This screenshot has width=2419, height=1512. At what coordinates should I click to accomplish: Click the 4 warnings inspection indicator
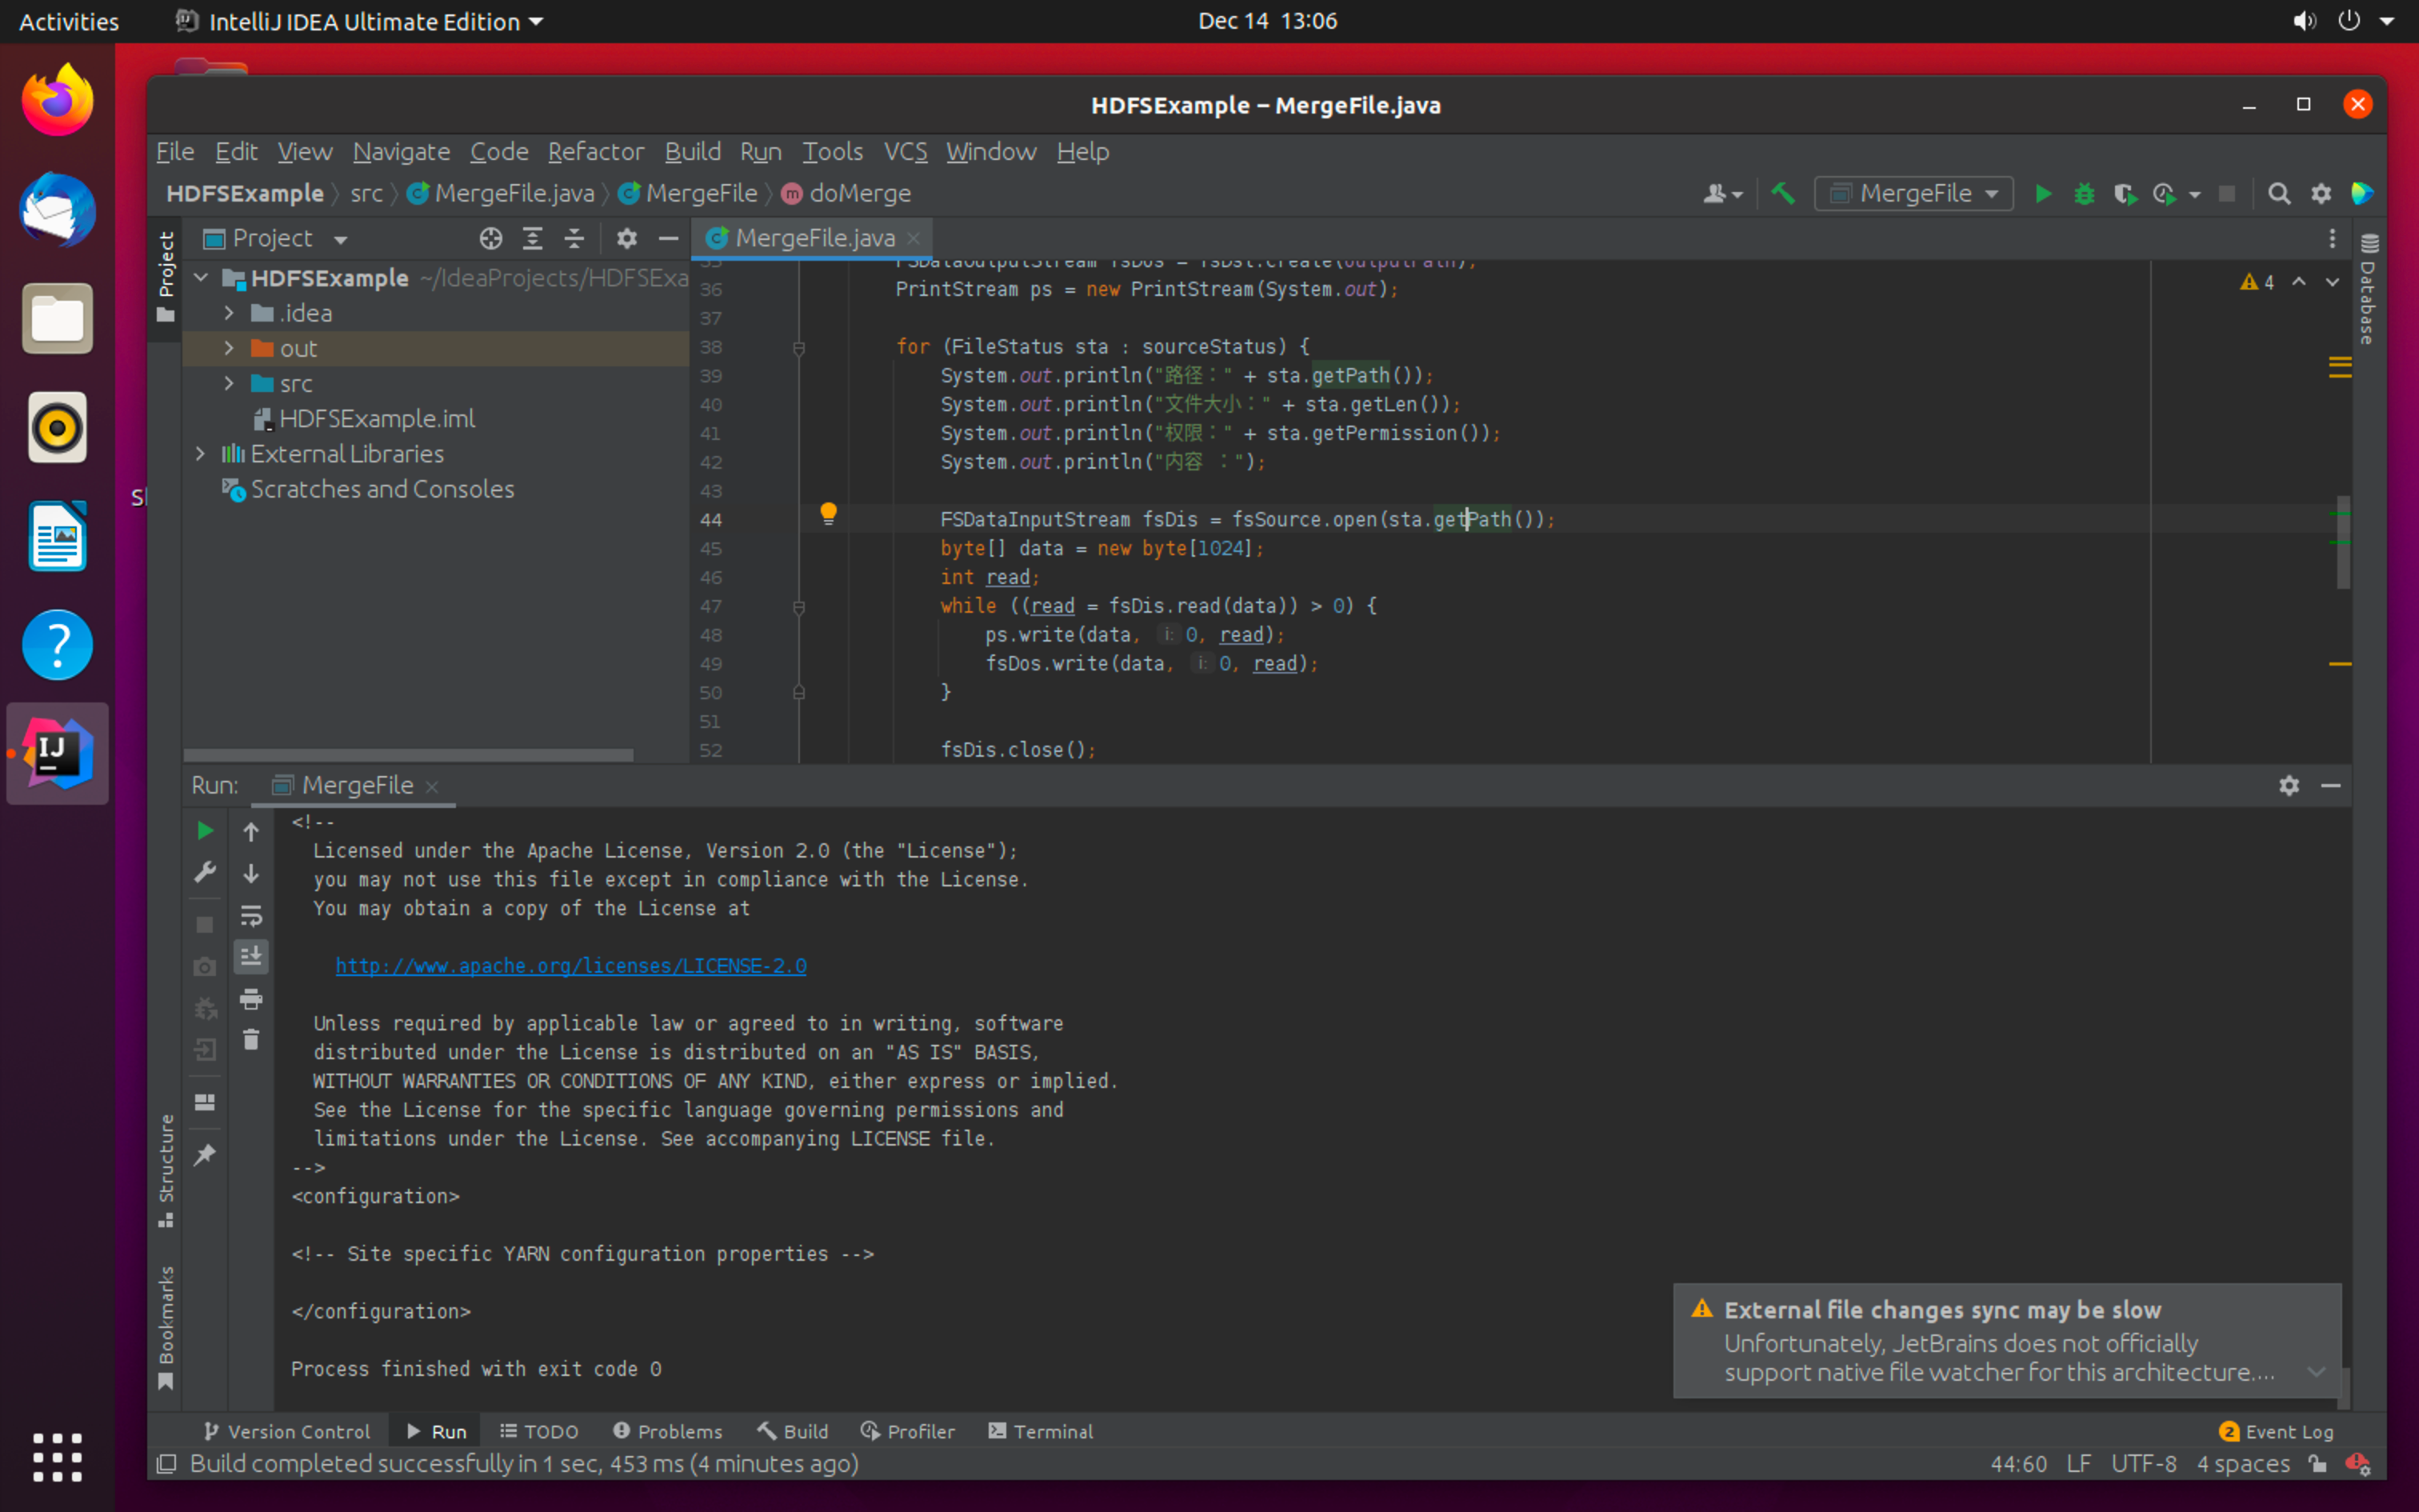tap(2257, 282)
